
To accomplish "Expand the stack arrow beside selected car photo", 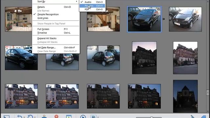I will click(163, 19).
